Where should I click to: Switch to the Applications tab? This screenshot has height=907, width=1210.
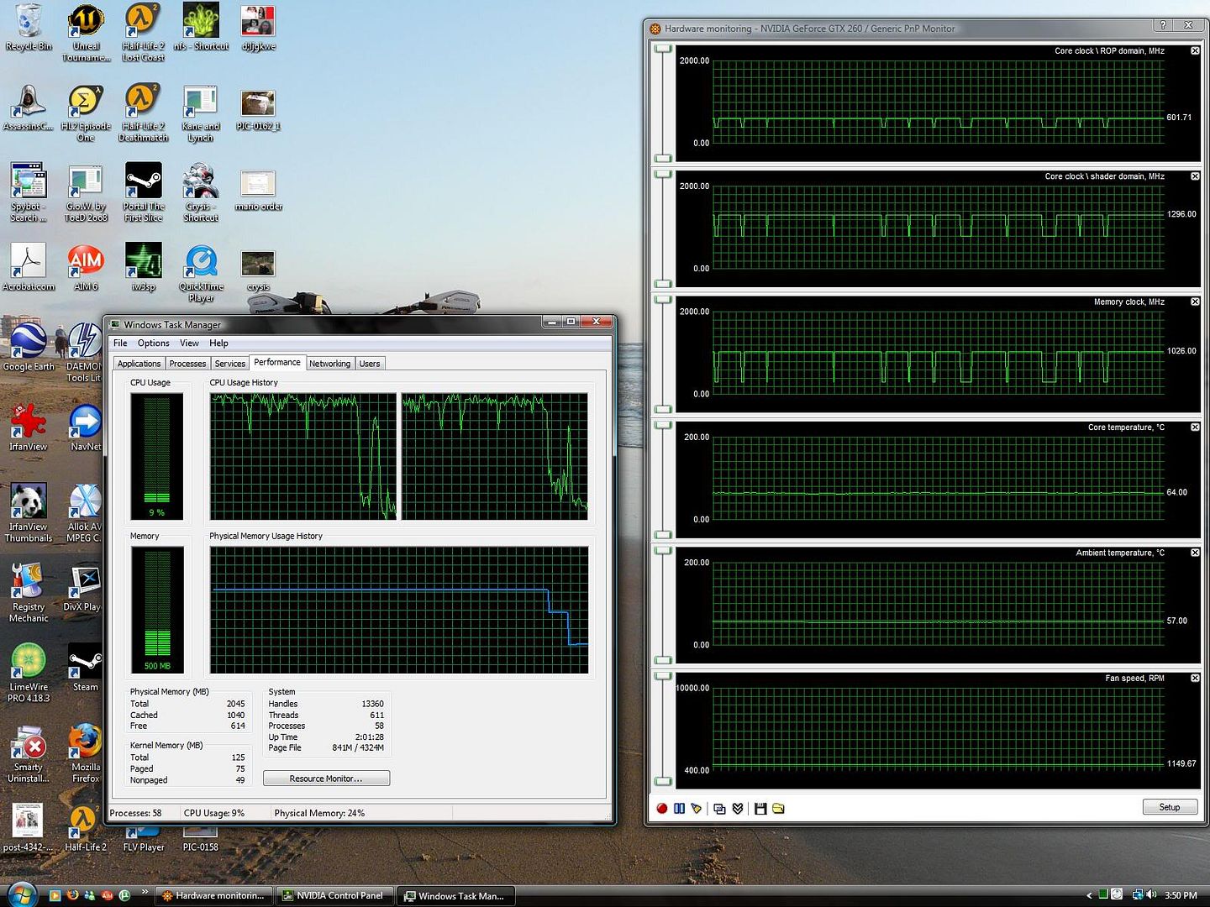(x=139, y=364)
